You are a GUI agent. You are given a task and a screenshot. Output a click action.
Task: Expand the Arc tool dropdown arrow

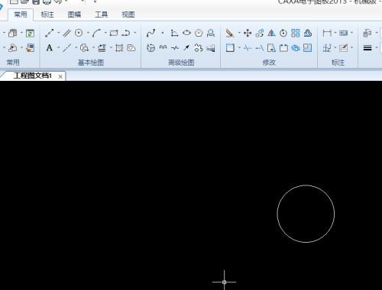coord(105,33)
